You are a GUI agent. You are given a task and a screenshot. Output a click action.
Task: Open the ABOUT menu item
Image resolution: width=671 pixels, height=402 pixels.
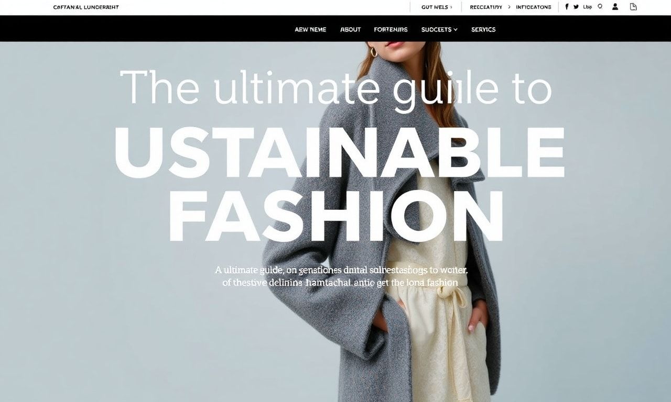tap(350, 29)
